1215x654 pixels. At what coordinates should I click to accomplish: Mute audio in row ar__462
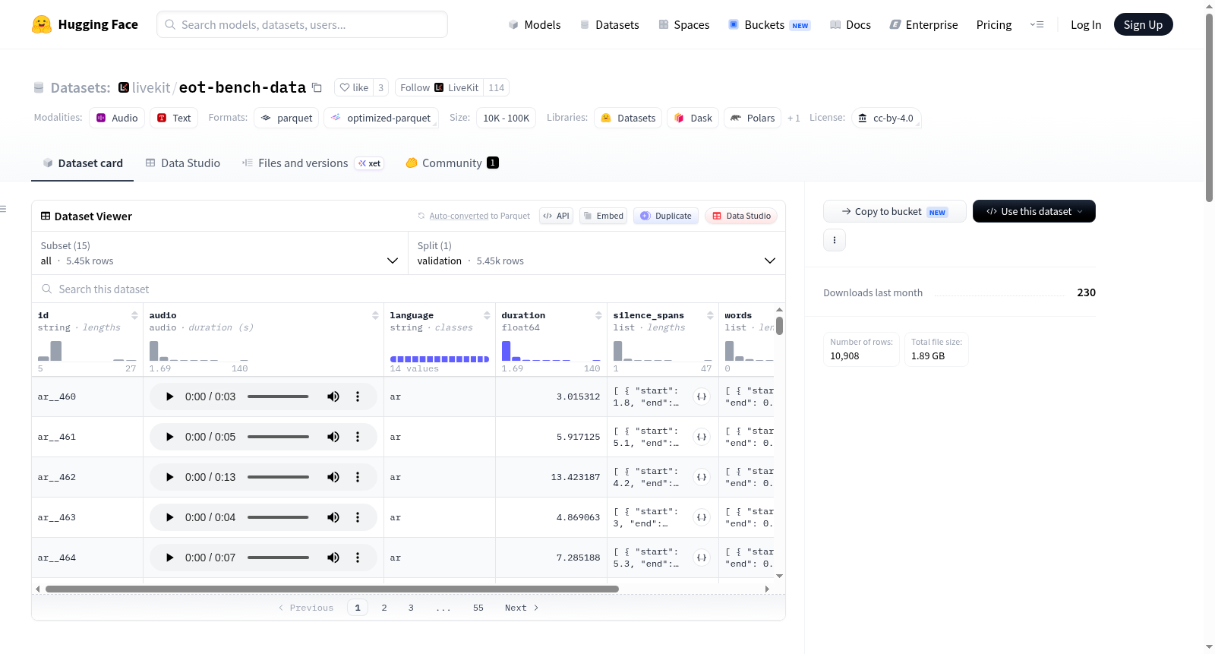tap(333, 477)
